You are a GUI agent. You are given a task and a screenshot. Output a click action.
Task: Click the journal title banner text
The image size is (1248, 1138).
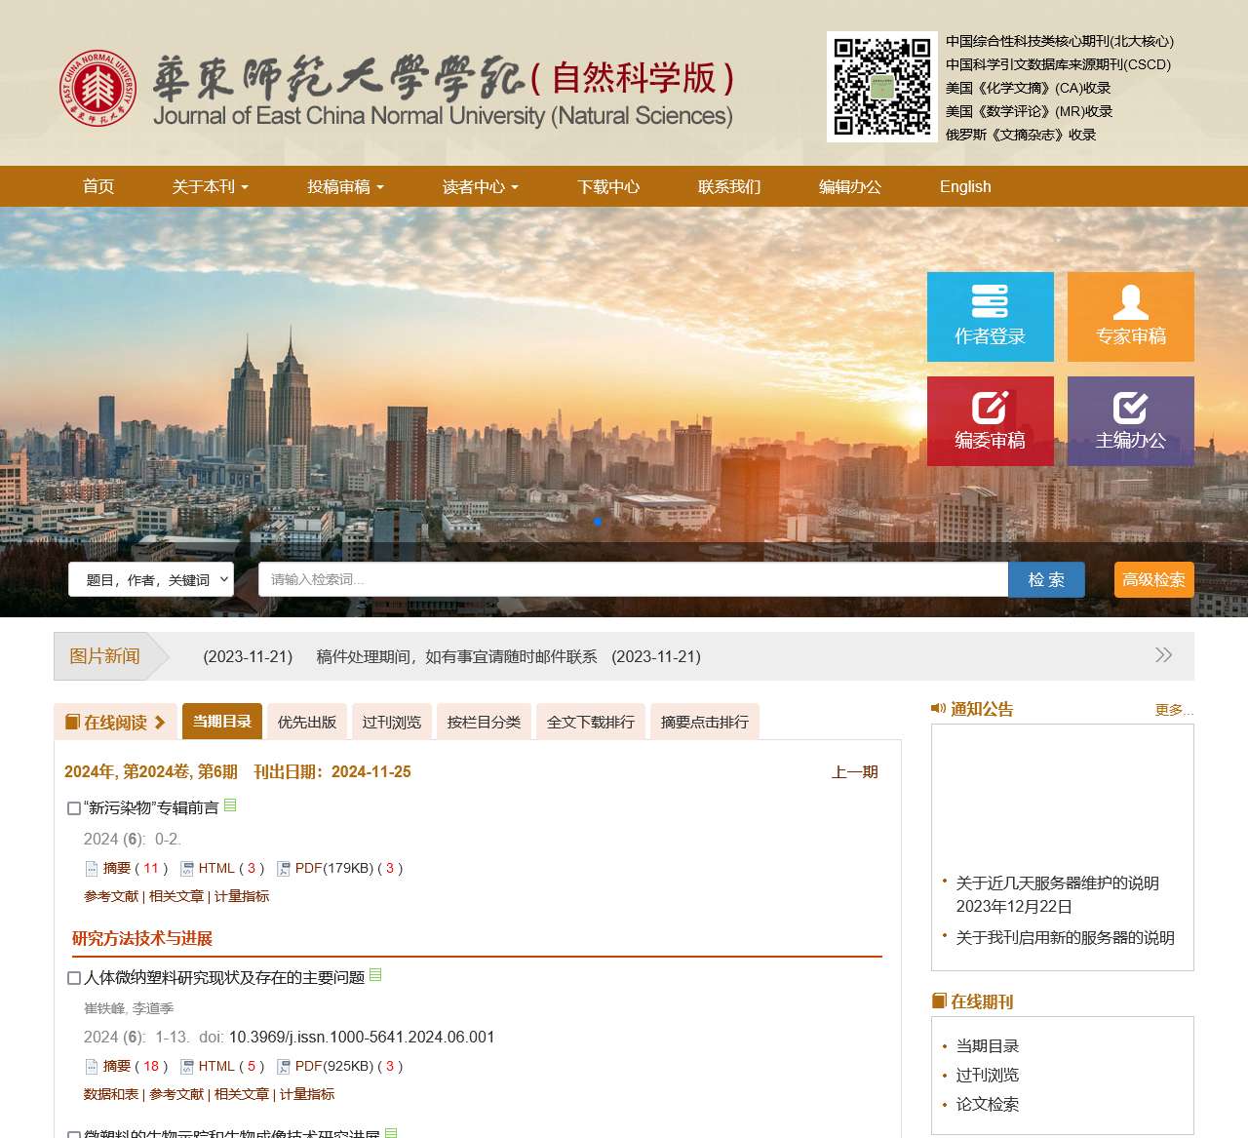point(444,90)
